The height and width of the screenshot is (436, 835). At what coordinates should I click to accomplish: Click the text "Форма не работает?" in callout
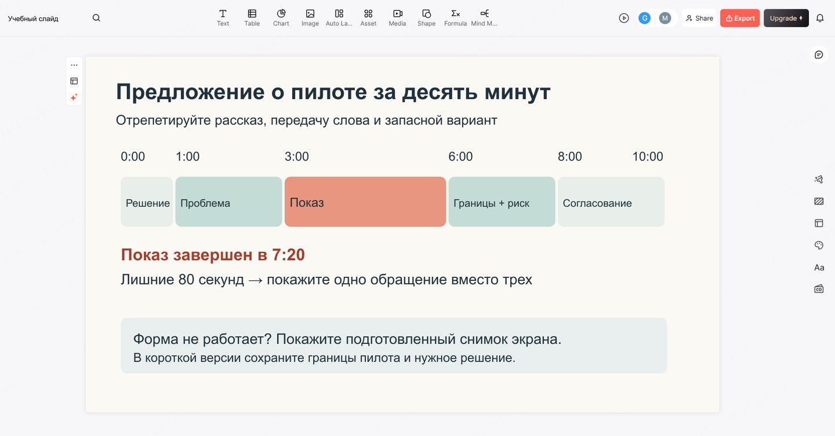[x=203, y=339]
